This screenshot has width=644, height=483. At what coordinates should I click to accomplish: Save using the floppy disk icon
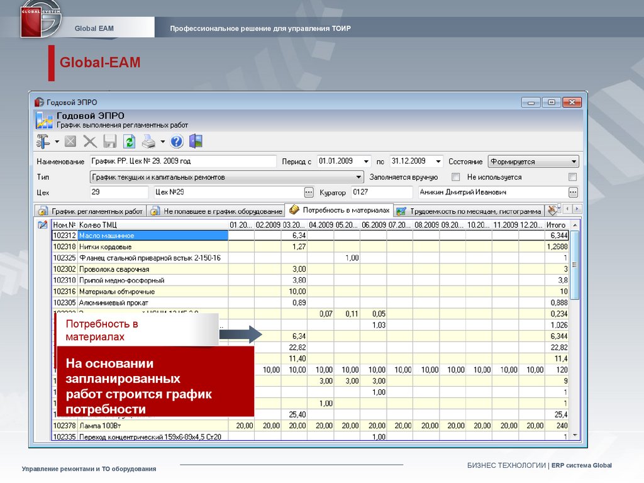tap(110, 142)
